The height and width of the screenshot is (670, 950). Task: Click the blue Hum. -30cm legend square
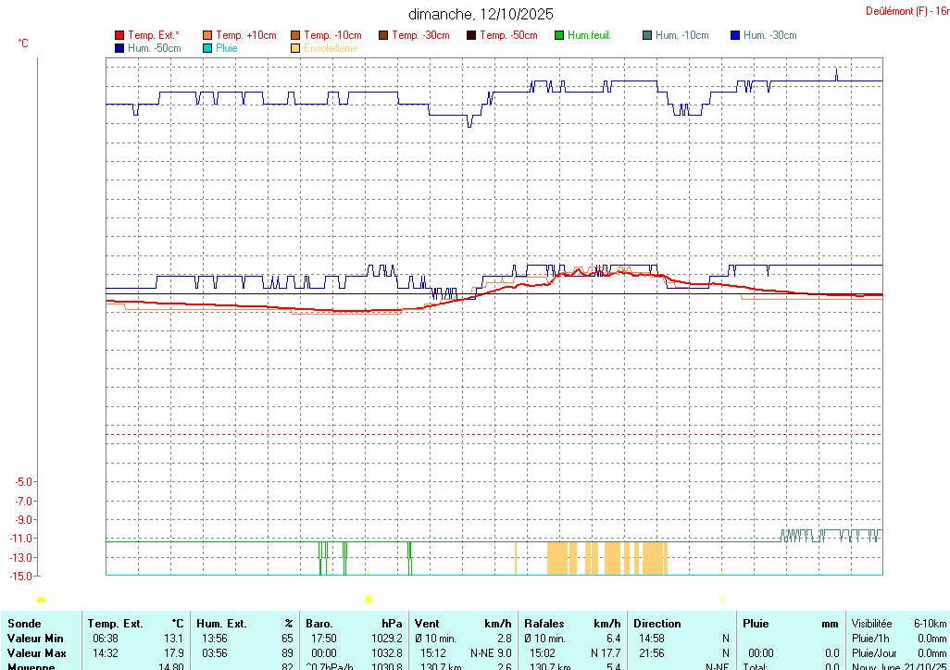[735, 35]
